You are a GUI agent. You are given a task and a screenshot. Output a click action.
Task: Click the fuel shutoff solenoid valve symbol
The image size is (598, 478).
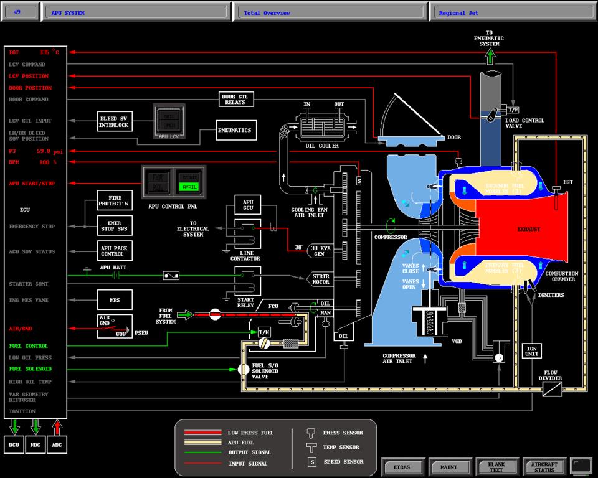pyautogui.click(x=243, y=369)
